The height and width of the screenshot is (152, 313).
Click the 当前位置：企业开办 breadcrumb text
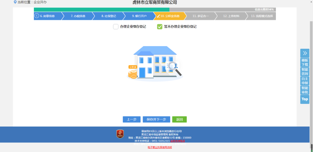(32, 2)
